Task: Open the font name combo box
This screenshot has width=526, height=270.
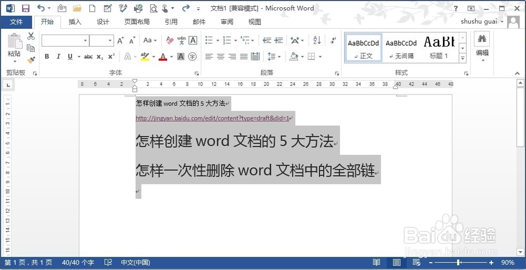Action: tap(65, 41)
